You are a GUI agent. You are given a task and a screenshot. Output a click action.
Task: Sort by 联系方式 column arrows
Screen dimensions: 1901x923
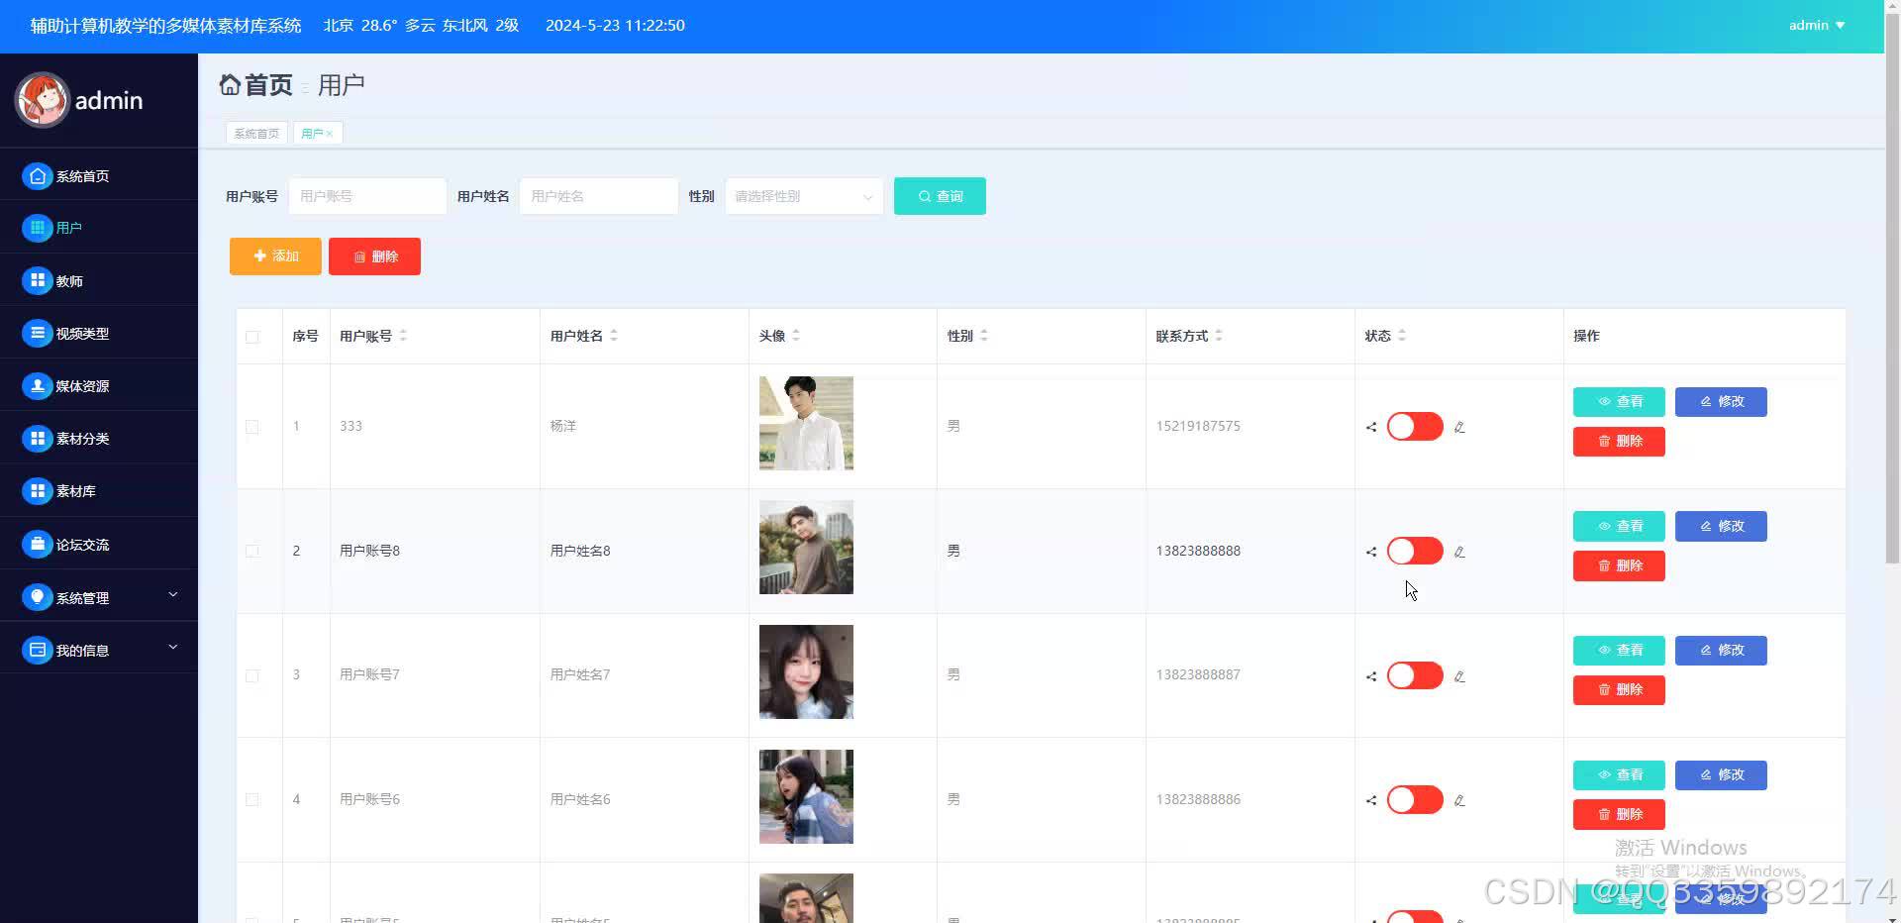pos(1219,336)
